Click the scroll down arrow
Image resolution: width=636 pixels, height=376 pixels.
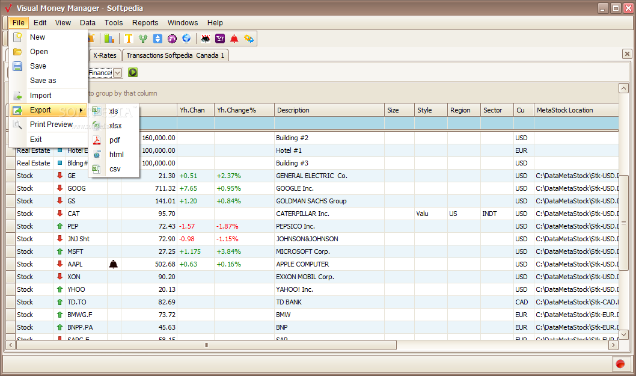[x=623, y=334]
